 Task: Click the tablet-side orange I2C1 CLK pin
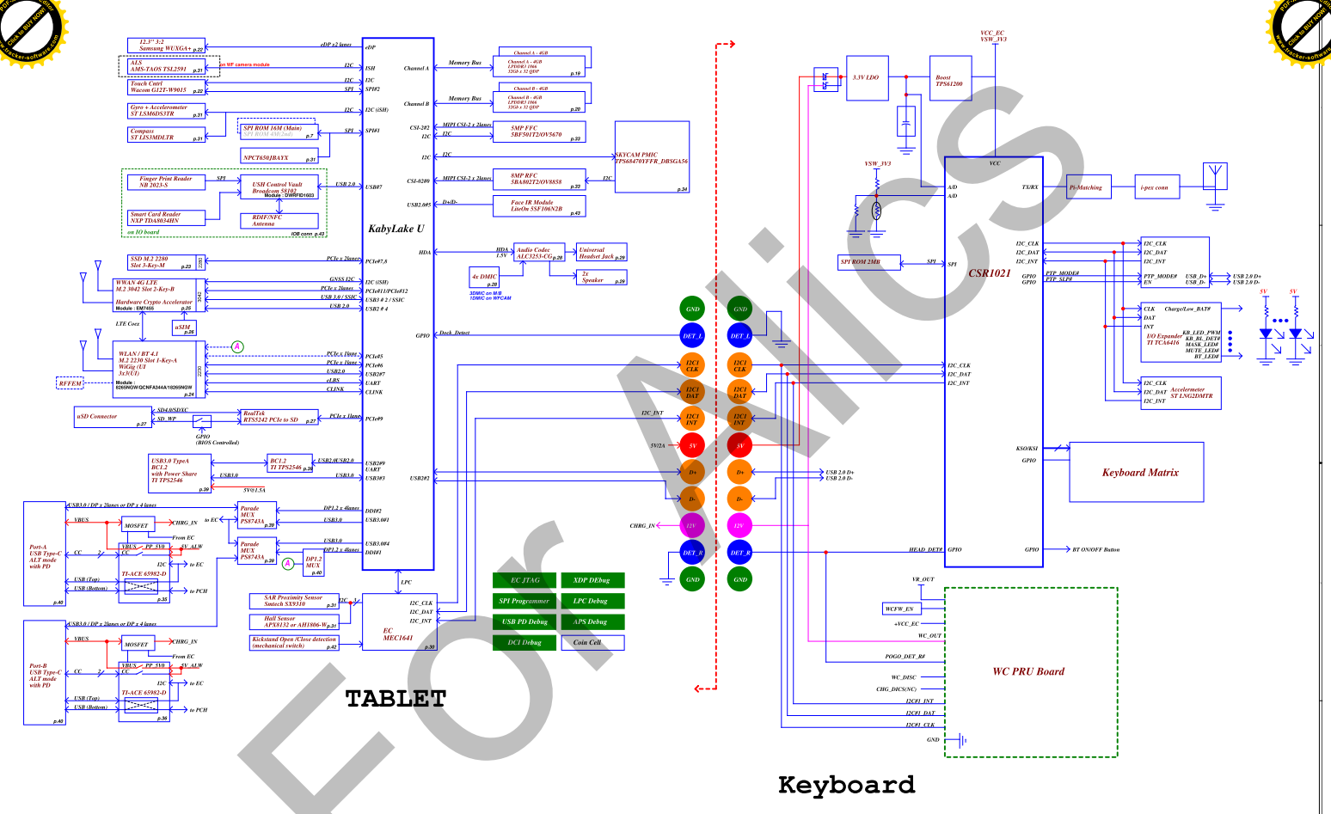coord(692,365)
